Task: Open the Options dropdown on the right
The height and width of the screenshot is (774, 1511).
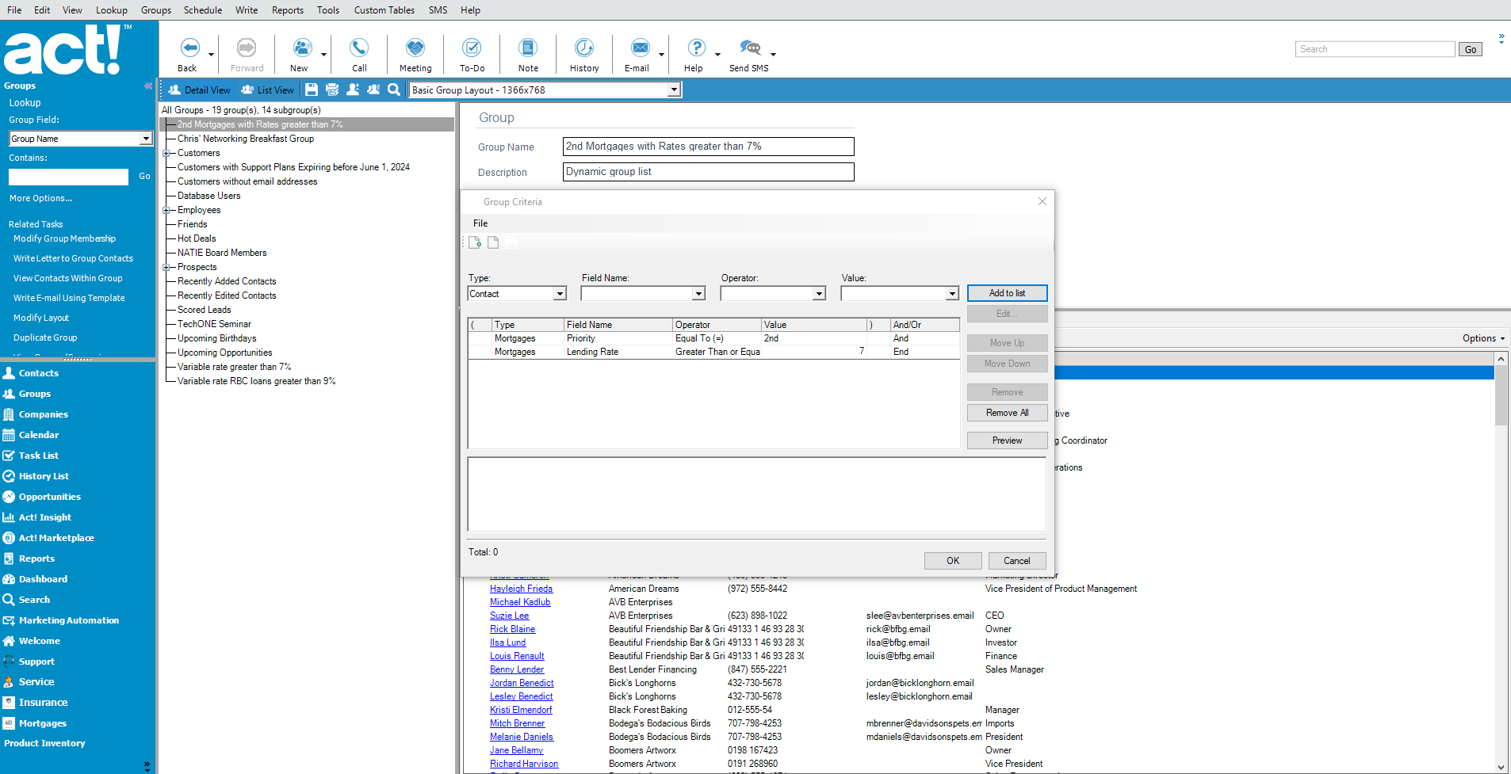Action: (1483, 338)
